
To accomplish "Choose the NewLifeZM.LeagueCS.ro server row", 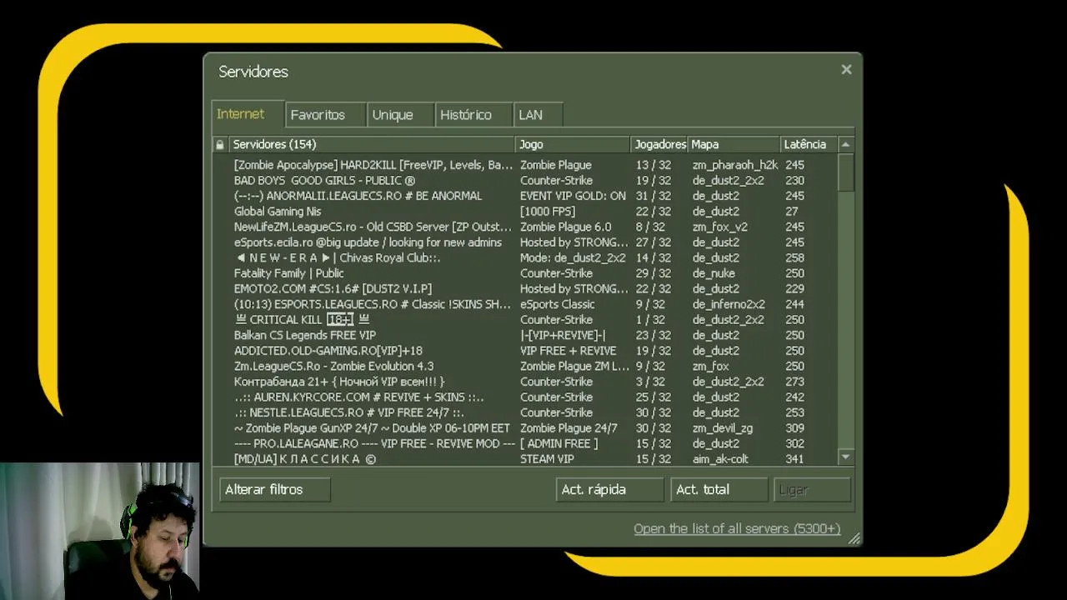I will pyautogui.click(x=525, y=227).
